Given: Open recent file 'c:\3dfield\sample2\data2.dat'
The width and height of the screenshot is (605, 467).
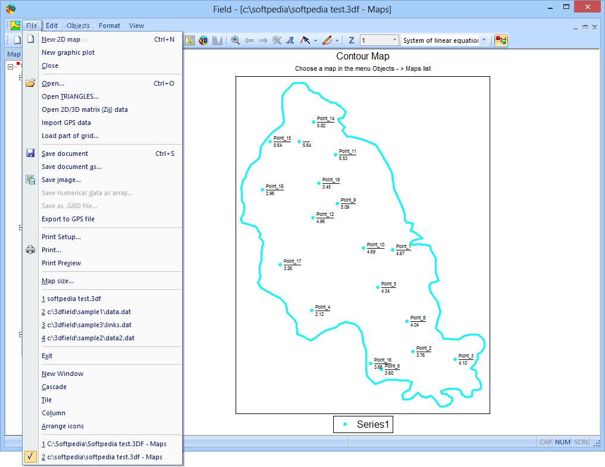Looking at the screenshot, I should click(102, 338).
